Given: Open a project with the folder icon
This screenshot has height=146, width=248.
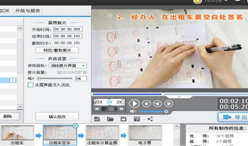Looking at the screenshot, I should 110,119.
